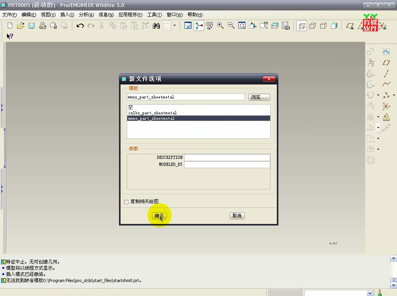Open a file with the folder icon

21,26
